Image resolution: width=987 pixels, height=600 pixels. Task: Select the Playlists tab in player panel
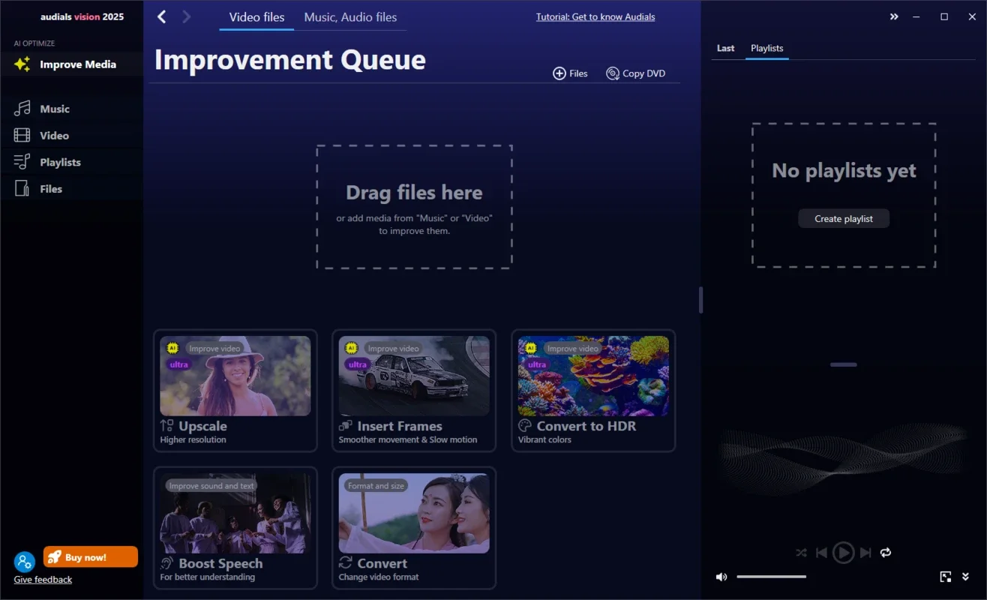tap(767, 48)
